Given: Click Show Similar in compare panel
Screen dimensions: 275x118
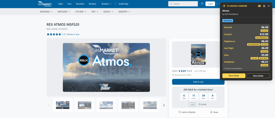Looking at the screenshot, I should click(258, 76).
